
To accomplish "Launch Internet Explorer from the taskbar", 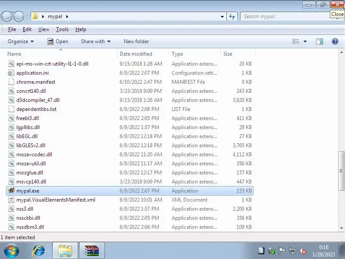I will (39, 251).
